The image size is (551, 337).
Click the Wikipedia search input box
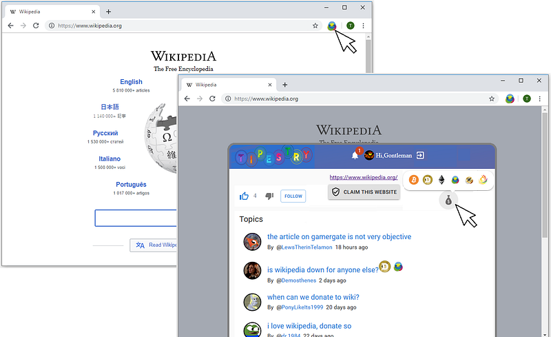pyautogui.click(x=136, y=218)
